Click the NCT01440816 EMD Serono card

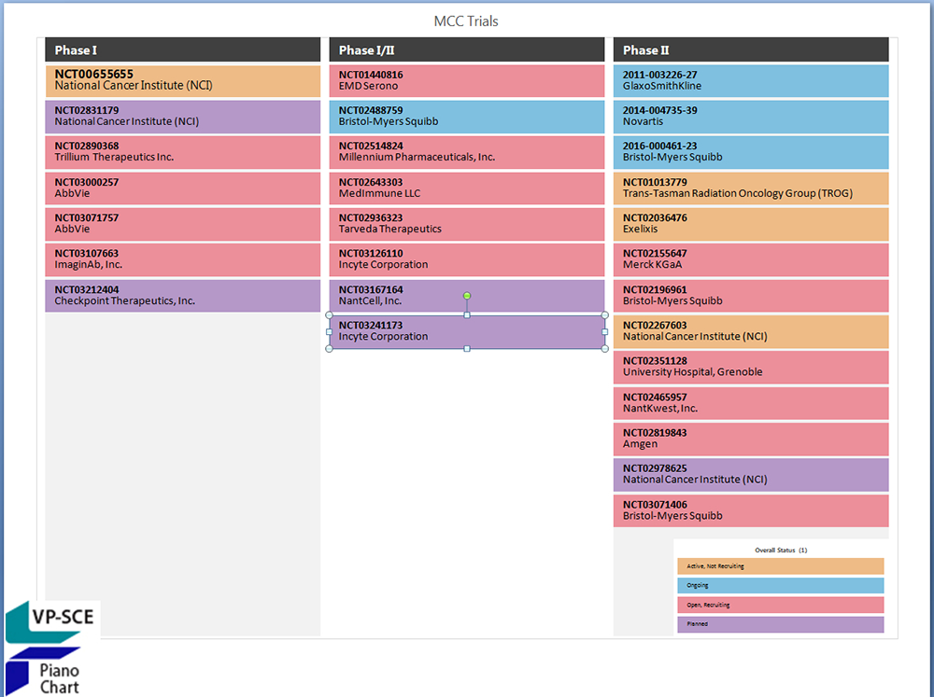(467, 81)
